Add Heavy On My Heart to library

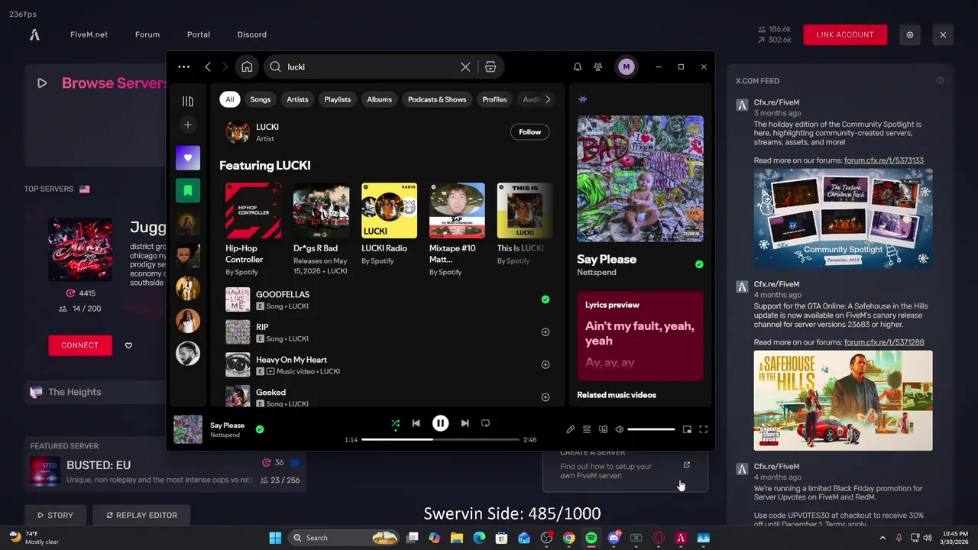pos(546,364)
